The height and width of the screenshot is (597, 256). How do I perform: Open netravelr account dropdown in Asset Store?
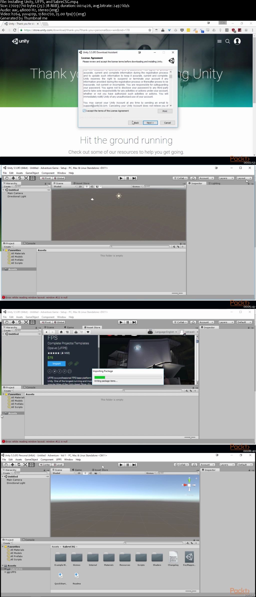(189, 332)
